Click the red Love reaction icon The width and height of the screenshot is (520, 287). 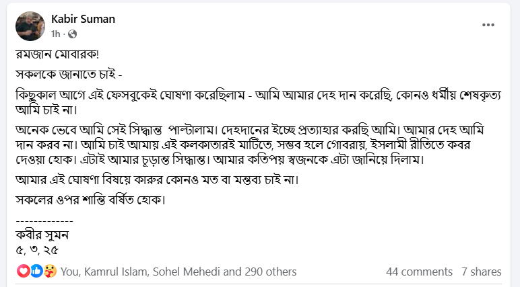(x=23, y=272)
